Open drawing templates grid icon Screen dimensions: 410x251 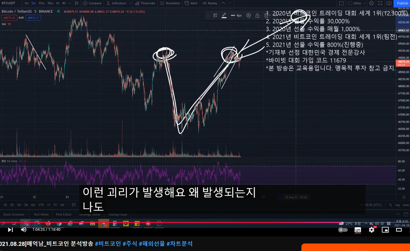pyautogui.click(x=215, y=16)
